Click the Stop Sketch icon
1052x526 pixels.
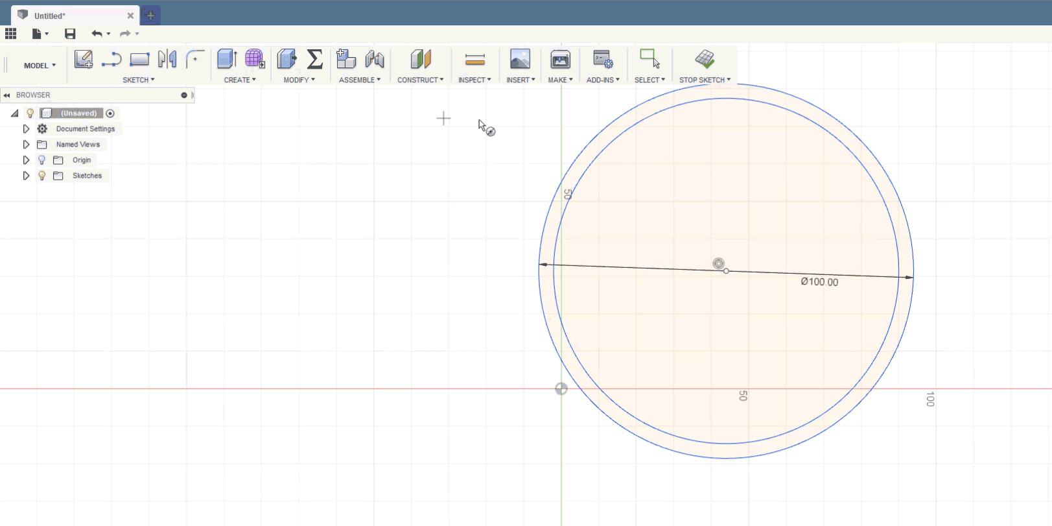[x=705, y=59]
